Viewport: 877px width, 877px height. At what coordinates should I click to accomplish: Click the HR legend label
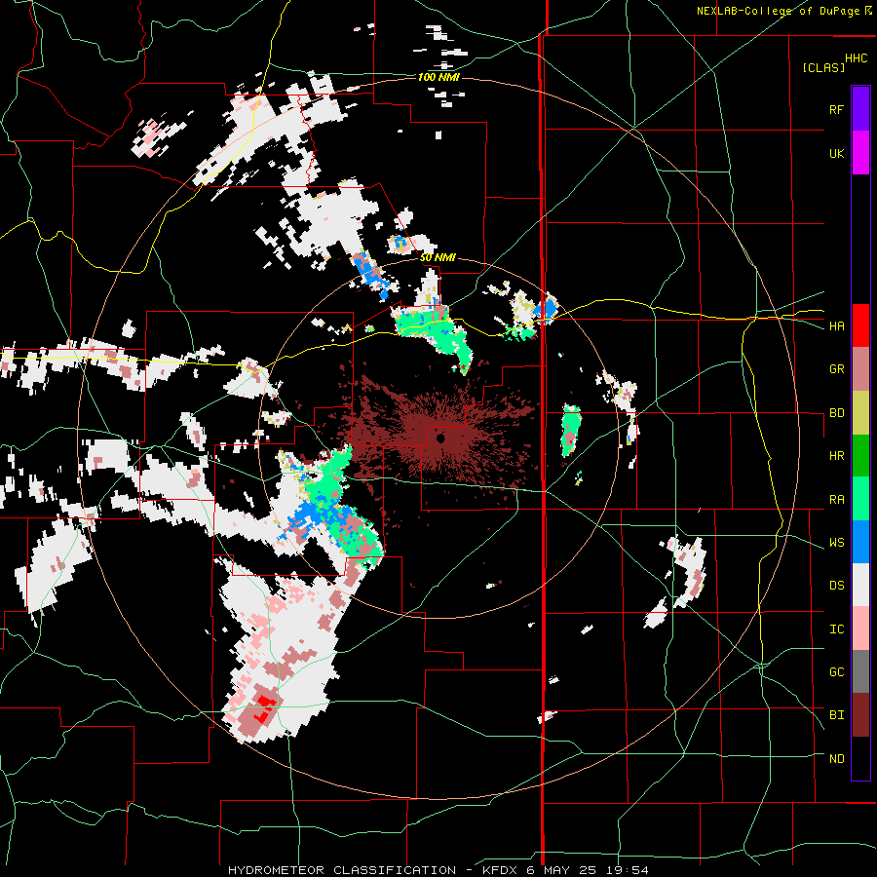(836, 456)
